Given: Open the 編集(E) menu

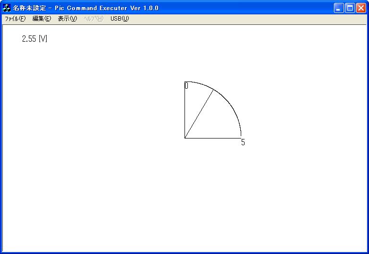Looking at the screenshot, I should 41,19.
